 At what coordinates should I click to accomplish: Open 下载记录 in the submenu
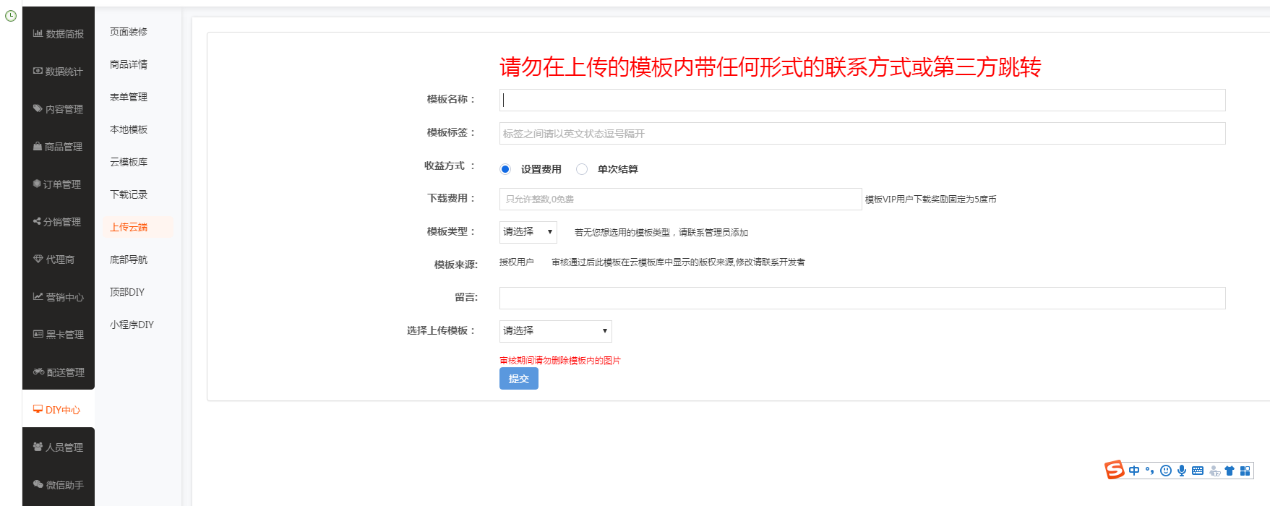point(129,194)
